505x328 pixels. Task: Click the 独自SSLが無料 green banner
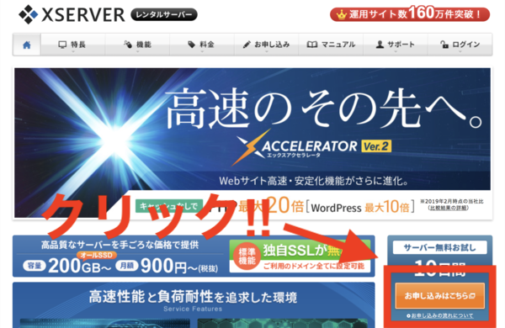pos(300,256)
